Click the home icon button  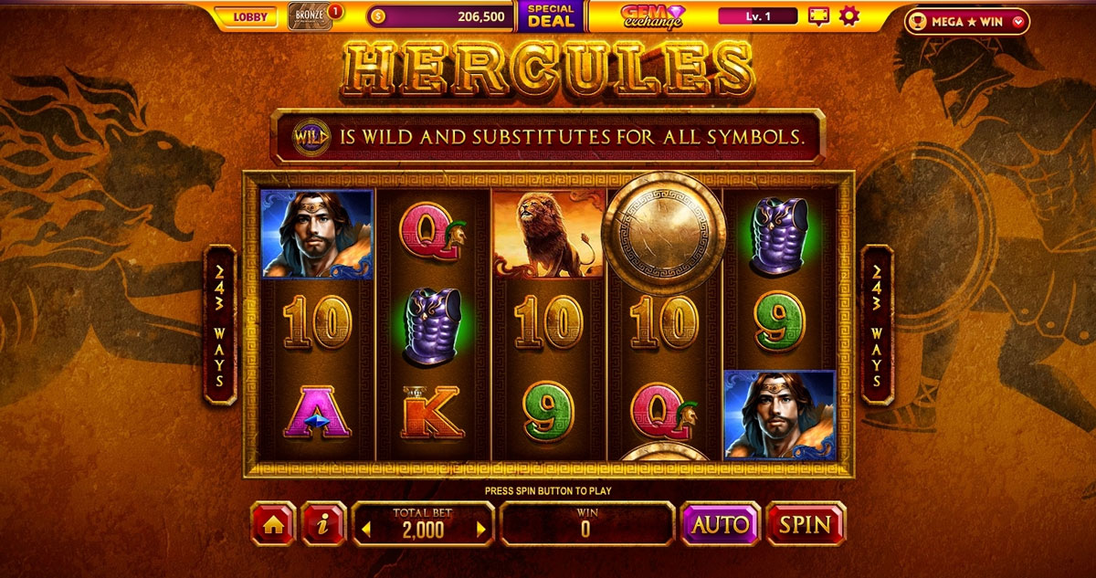(x=273, y=524)
